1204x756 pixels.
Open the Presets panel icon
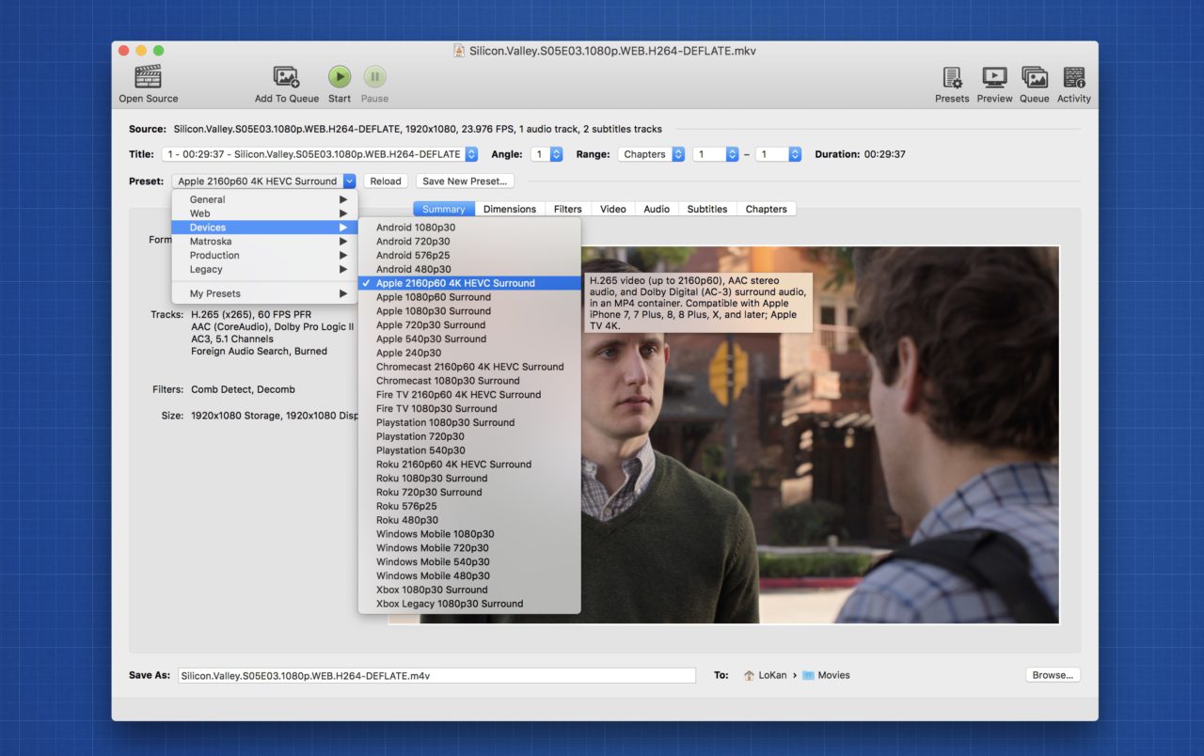pyautogui.click(x=952, y=77)
